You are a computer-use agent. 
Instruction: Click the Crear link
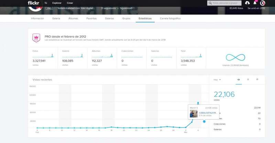(x=70, y=3)
